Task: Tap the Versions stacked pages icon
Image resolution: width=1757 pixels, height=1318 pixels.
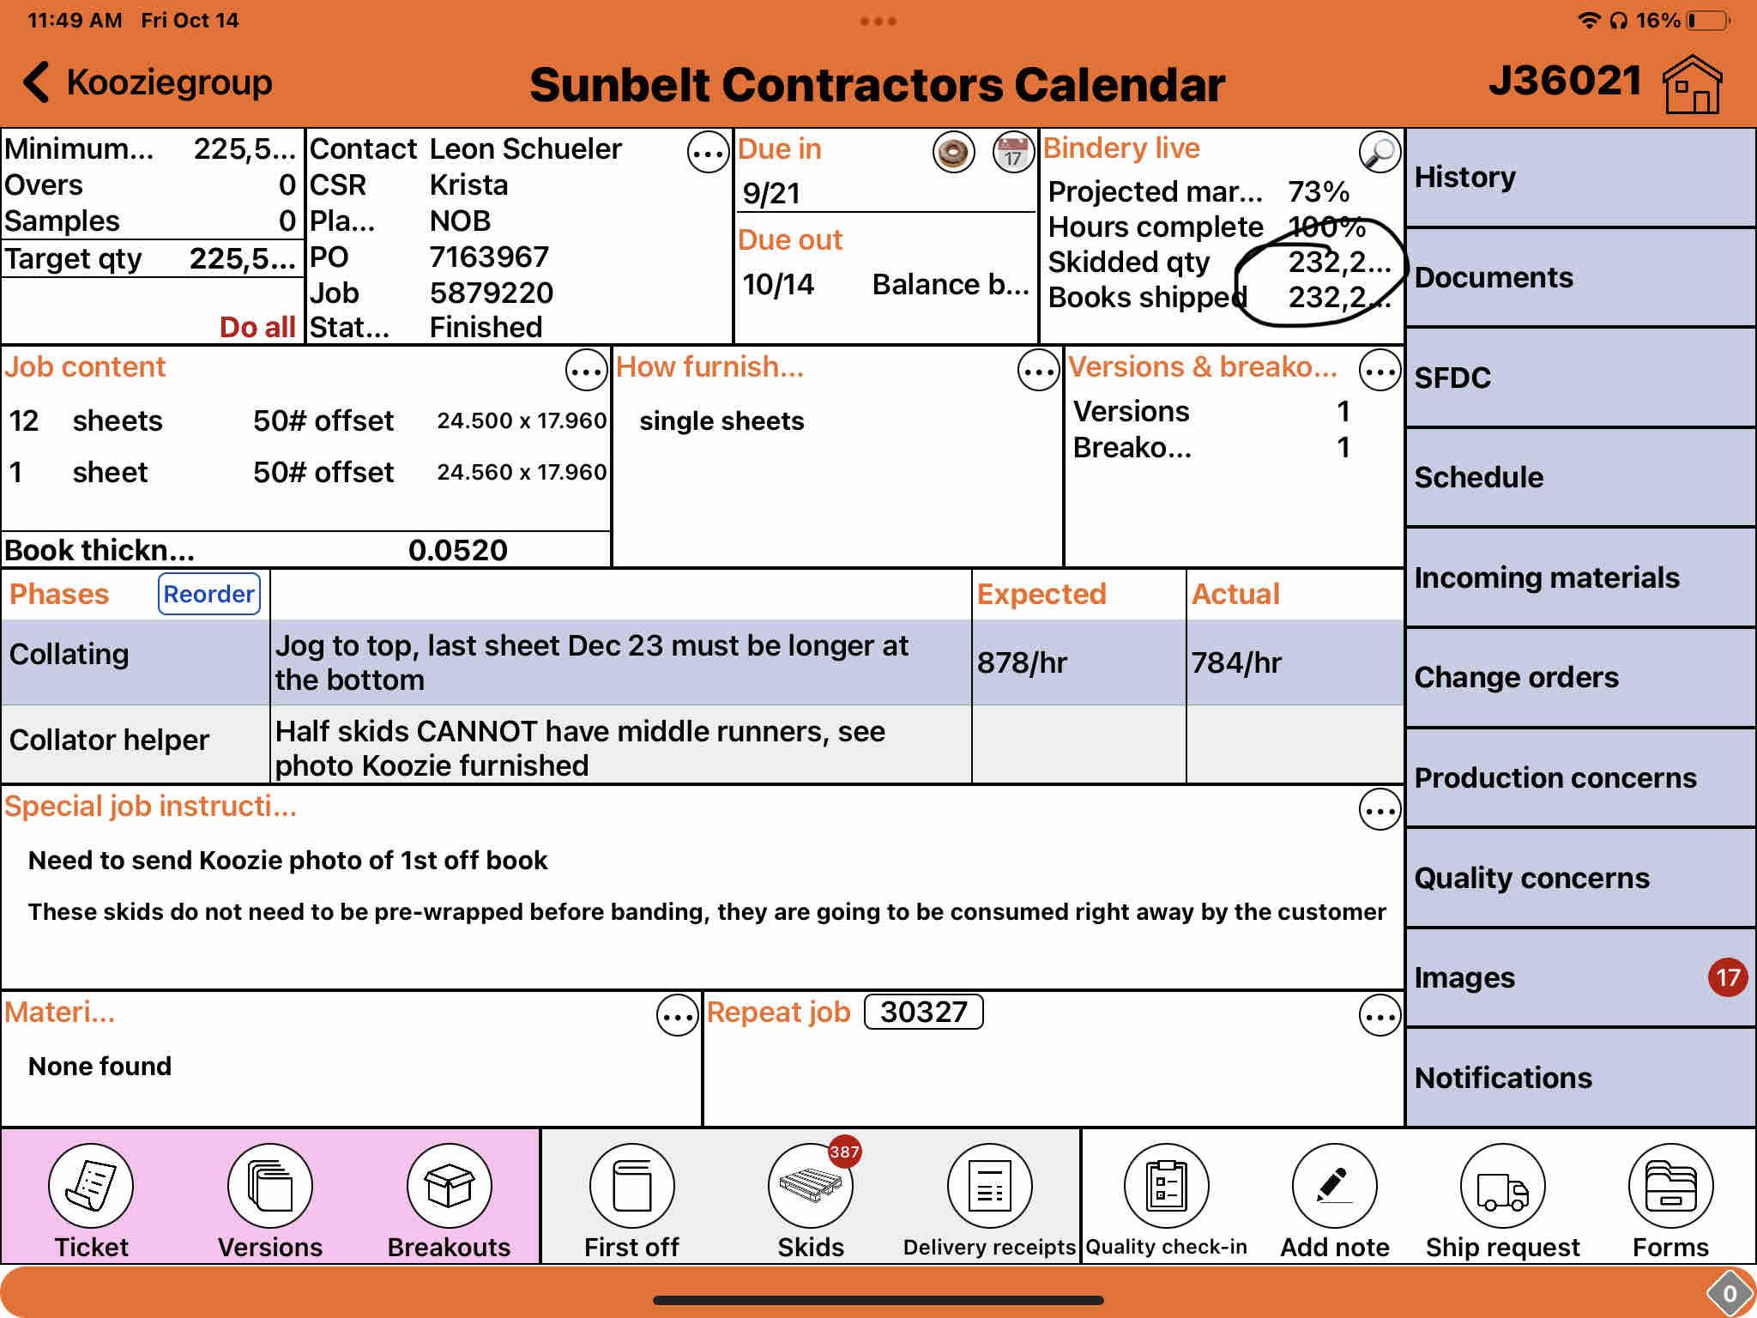Action: point(270,1186)
